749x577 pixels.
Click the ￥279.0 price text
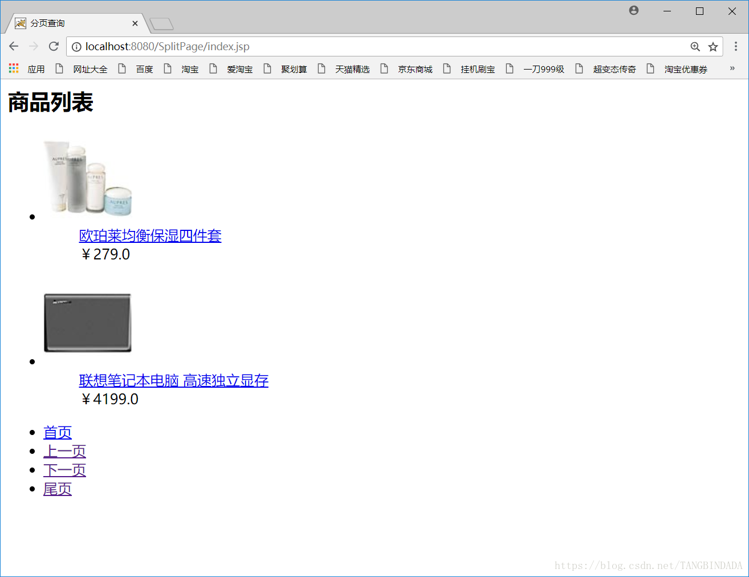(105, 254)
